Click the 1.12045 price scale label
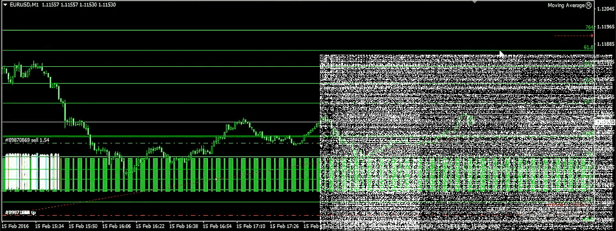The image size is (616, 231). (605, 9)
